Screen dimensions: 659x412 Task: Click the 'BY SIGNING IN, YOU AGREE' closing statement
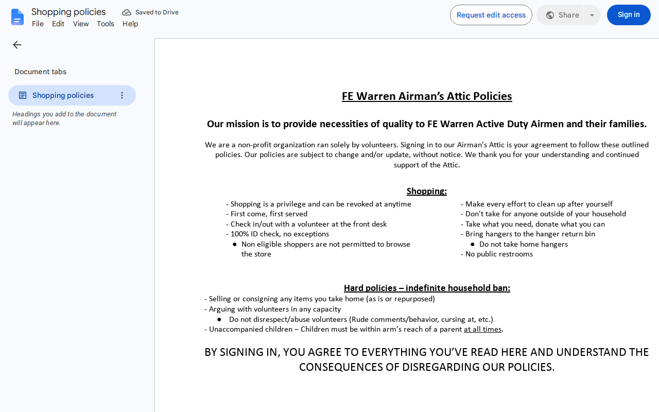pyautogui.click(x=427, y=359)
